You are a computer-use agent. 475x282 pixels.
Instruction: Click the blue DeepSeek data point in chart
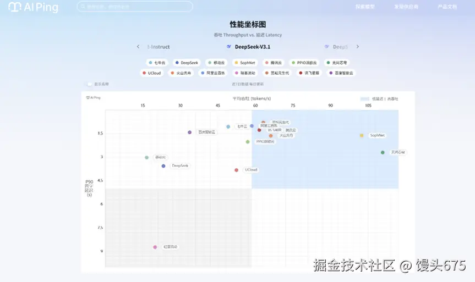(x=163, y=166)
